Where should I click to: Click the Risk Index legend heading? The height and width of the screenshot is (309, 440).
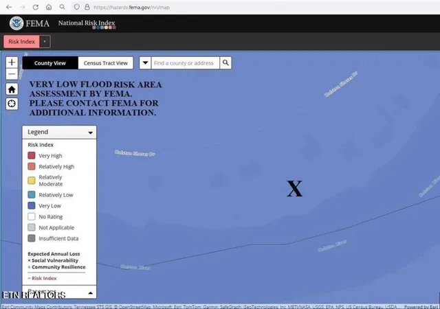41,145
